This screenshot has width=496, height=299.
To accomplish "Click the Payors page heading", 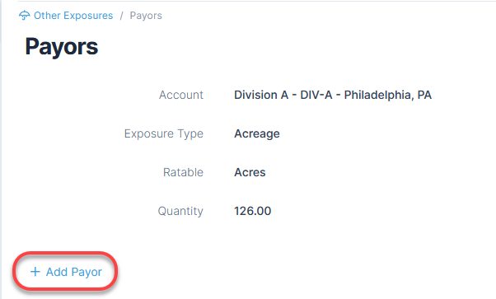I will pyautogui.click(x=62, y=47).
